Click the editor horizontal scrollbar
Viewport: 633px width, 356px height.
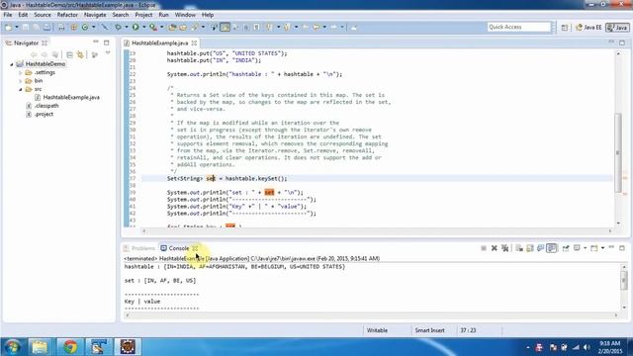[377, 230]
